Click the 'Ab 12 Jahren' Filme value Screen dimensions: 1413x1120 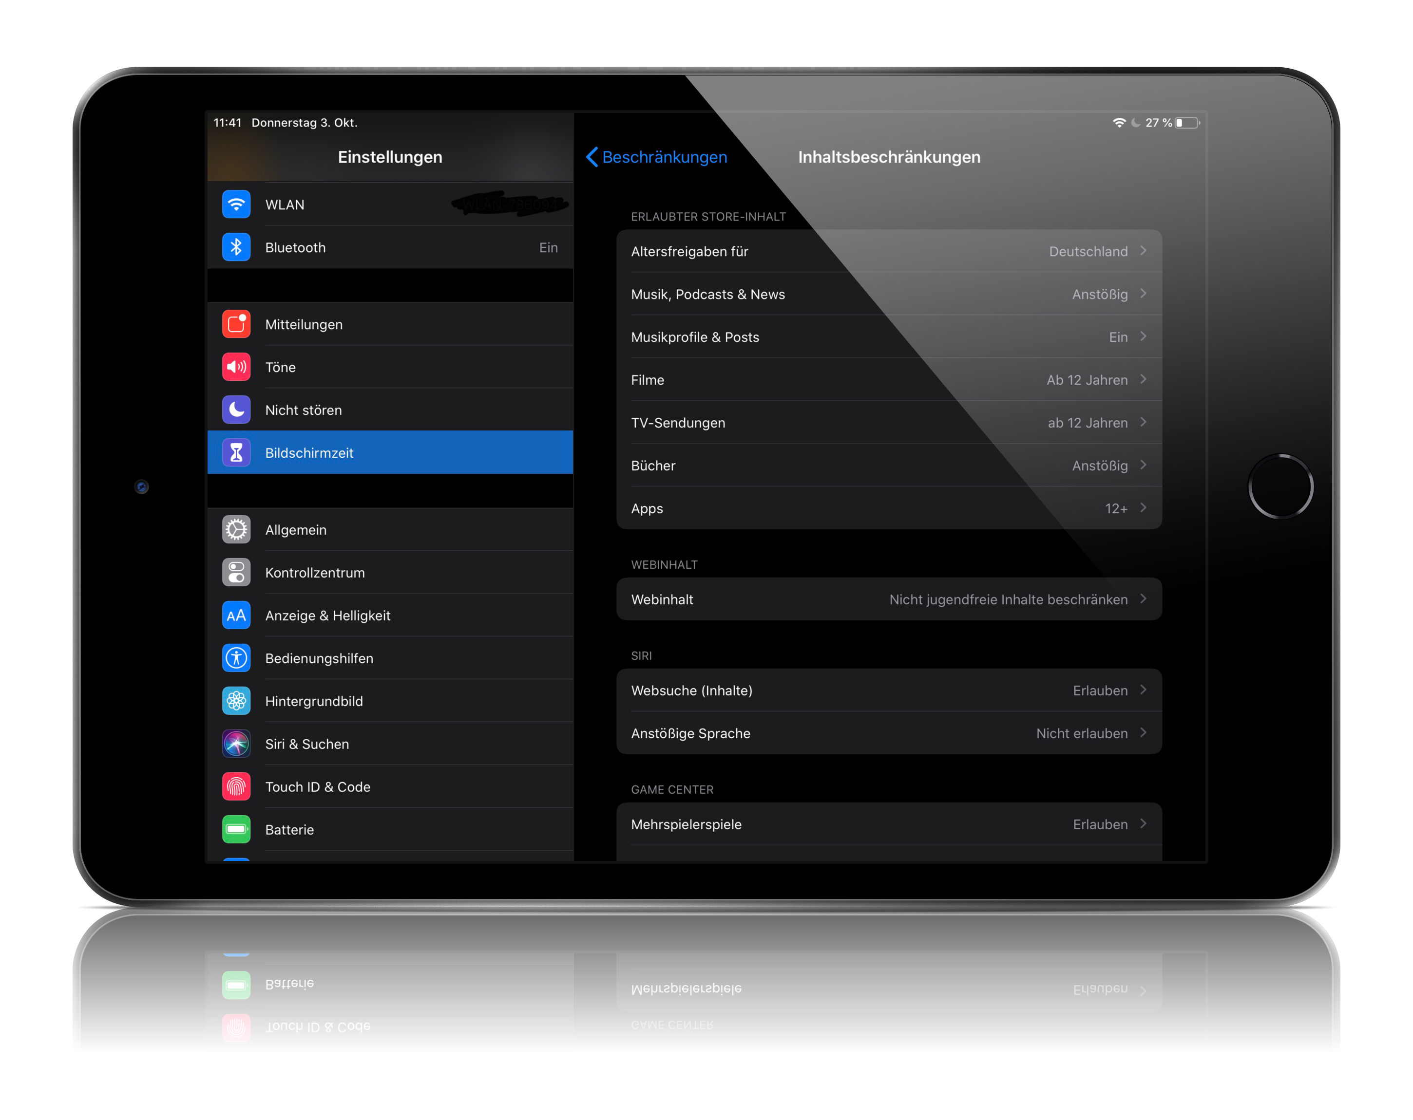1087,380
